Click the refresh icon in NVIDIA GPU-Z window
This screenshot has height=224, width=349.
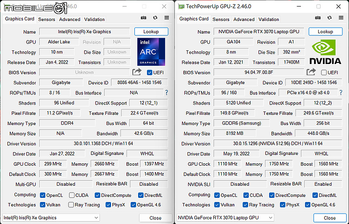pyautogui.click(x=329, y=18)
